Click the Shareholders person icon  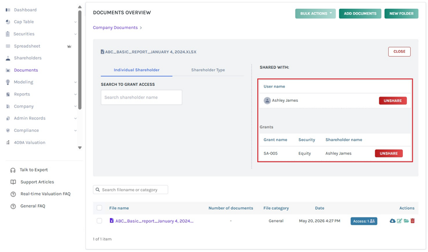click(8, 58)
